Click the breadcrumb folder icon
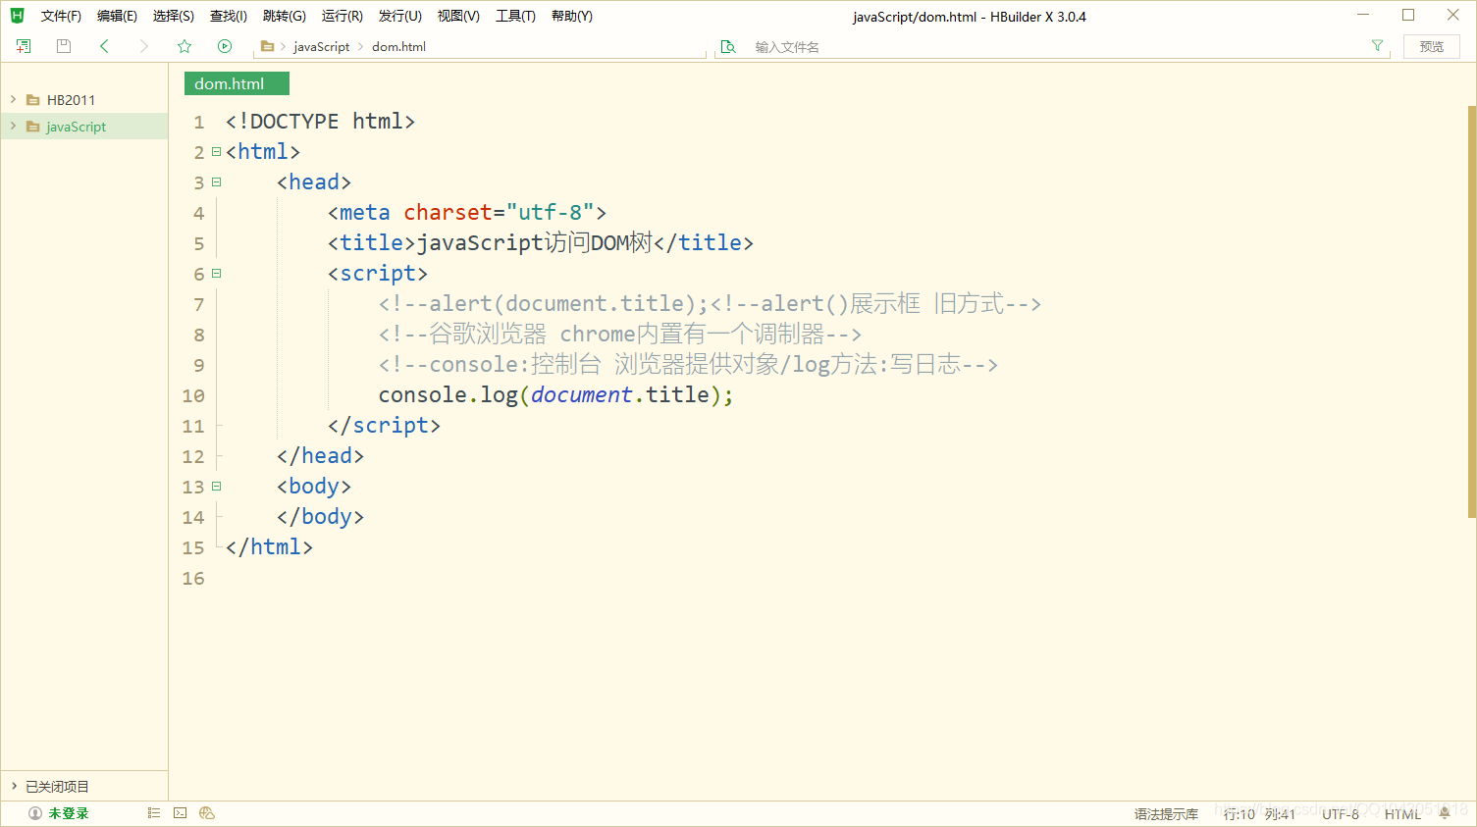 click(267, 46)
